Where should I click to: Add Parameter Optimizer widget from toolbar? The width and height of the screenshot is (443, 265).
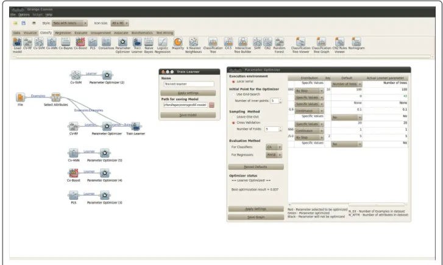[122, 42]
